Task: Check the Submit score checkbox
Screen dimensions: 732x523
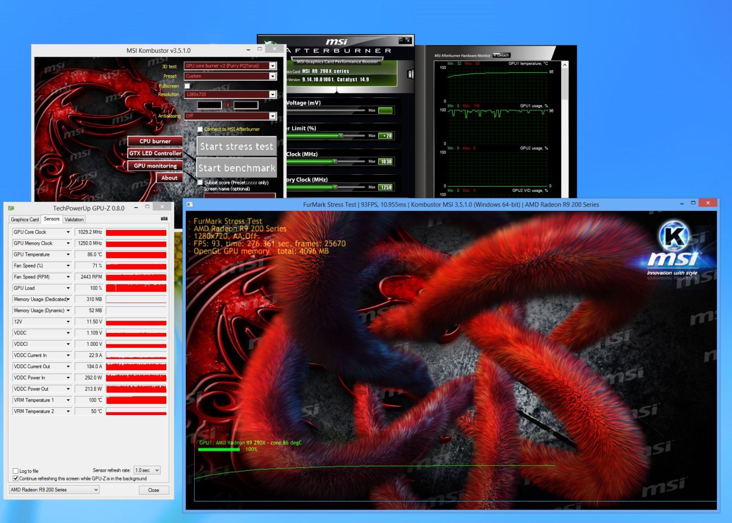Action: pos(200,182)
